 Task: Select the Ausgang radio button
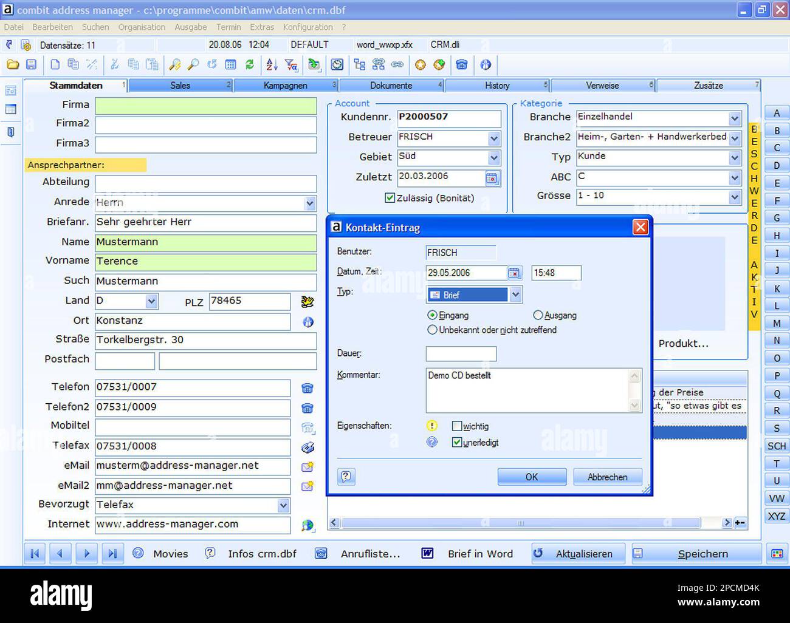(x=538, y=315)
